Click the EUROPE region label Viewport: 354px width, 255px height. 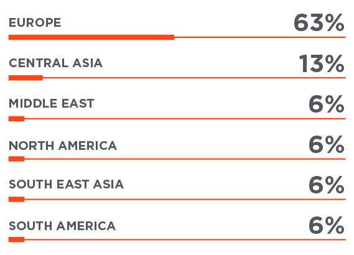pos(35,22)
